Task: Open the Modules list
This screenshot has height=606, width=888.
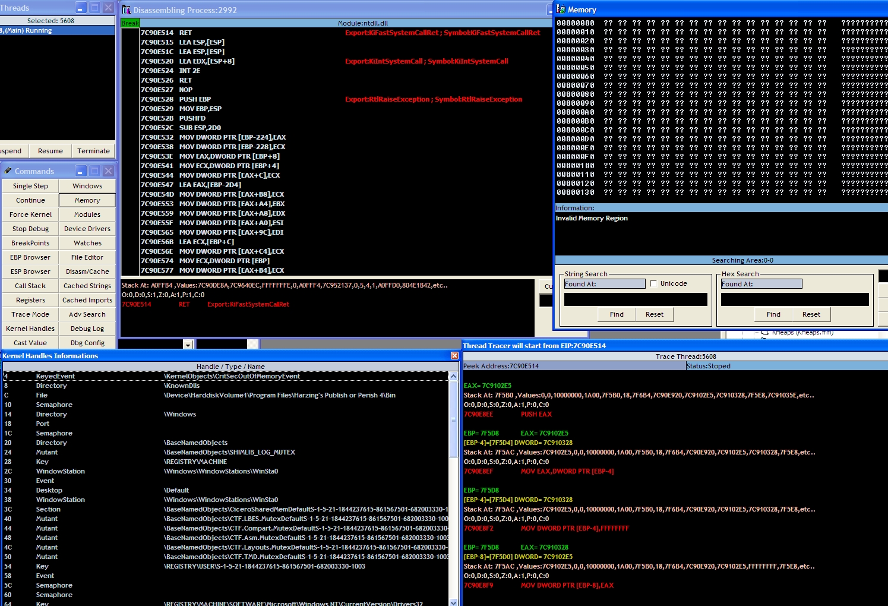Action: pyautogui.click(x=87, y=214)
